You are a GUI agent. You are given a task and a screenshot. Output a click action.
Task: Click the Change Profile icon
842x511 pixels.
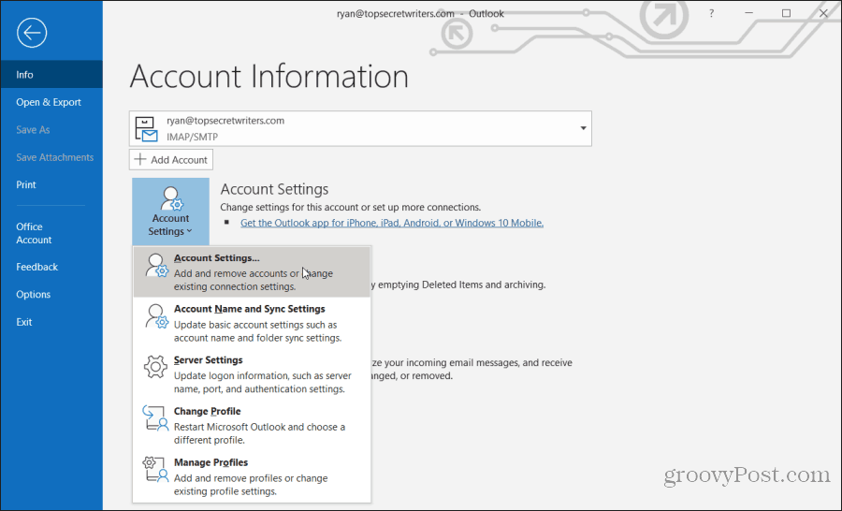[155, 418]
